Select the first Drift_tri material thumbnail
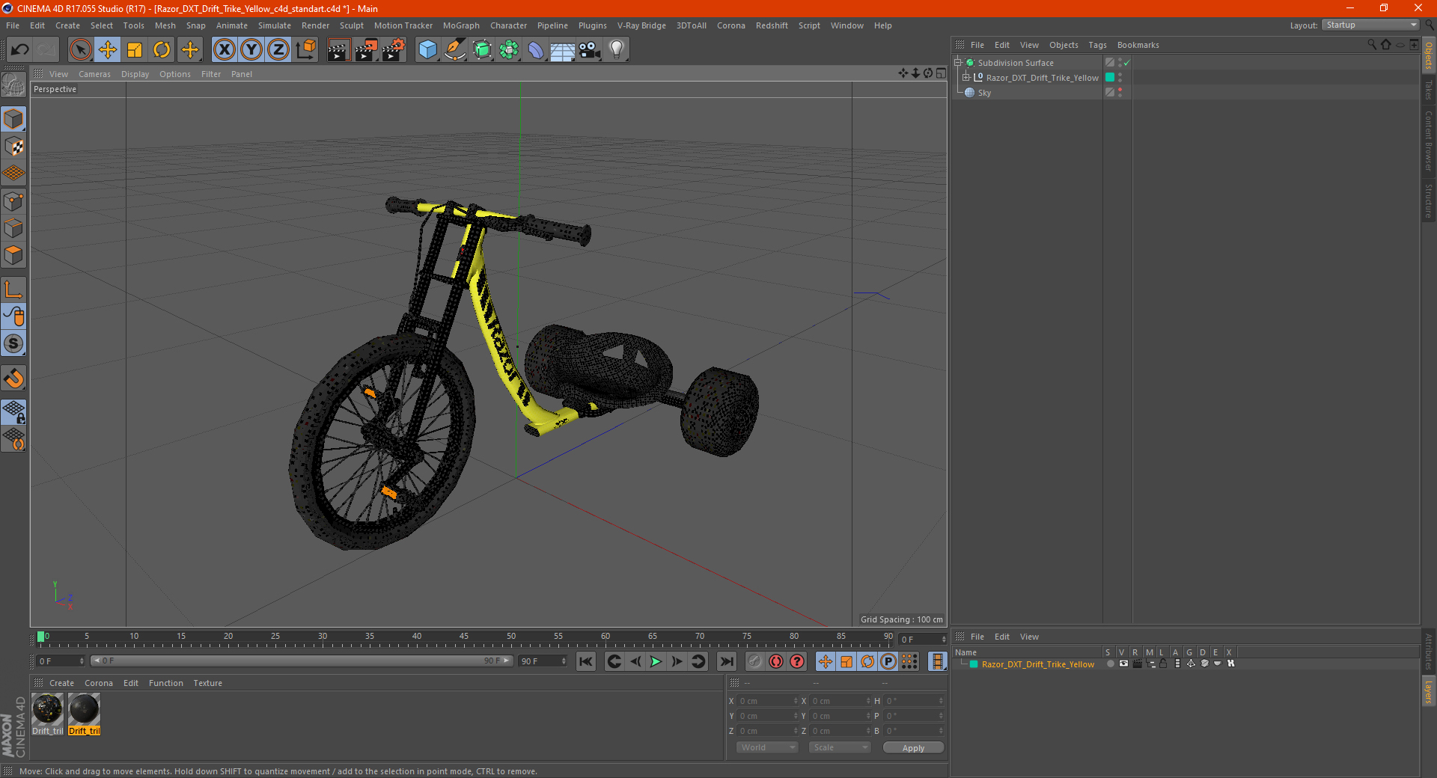Viewport: 1437px width, 778px height. 47,708
